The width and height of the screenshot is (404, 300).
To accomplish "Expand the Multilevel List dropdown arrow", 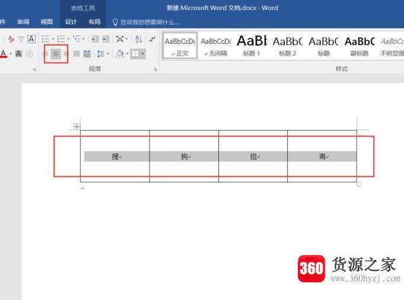I will [x=84, y=39].
